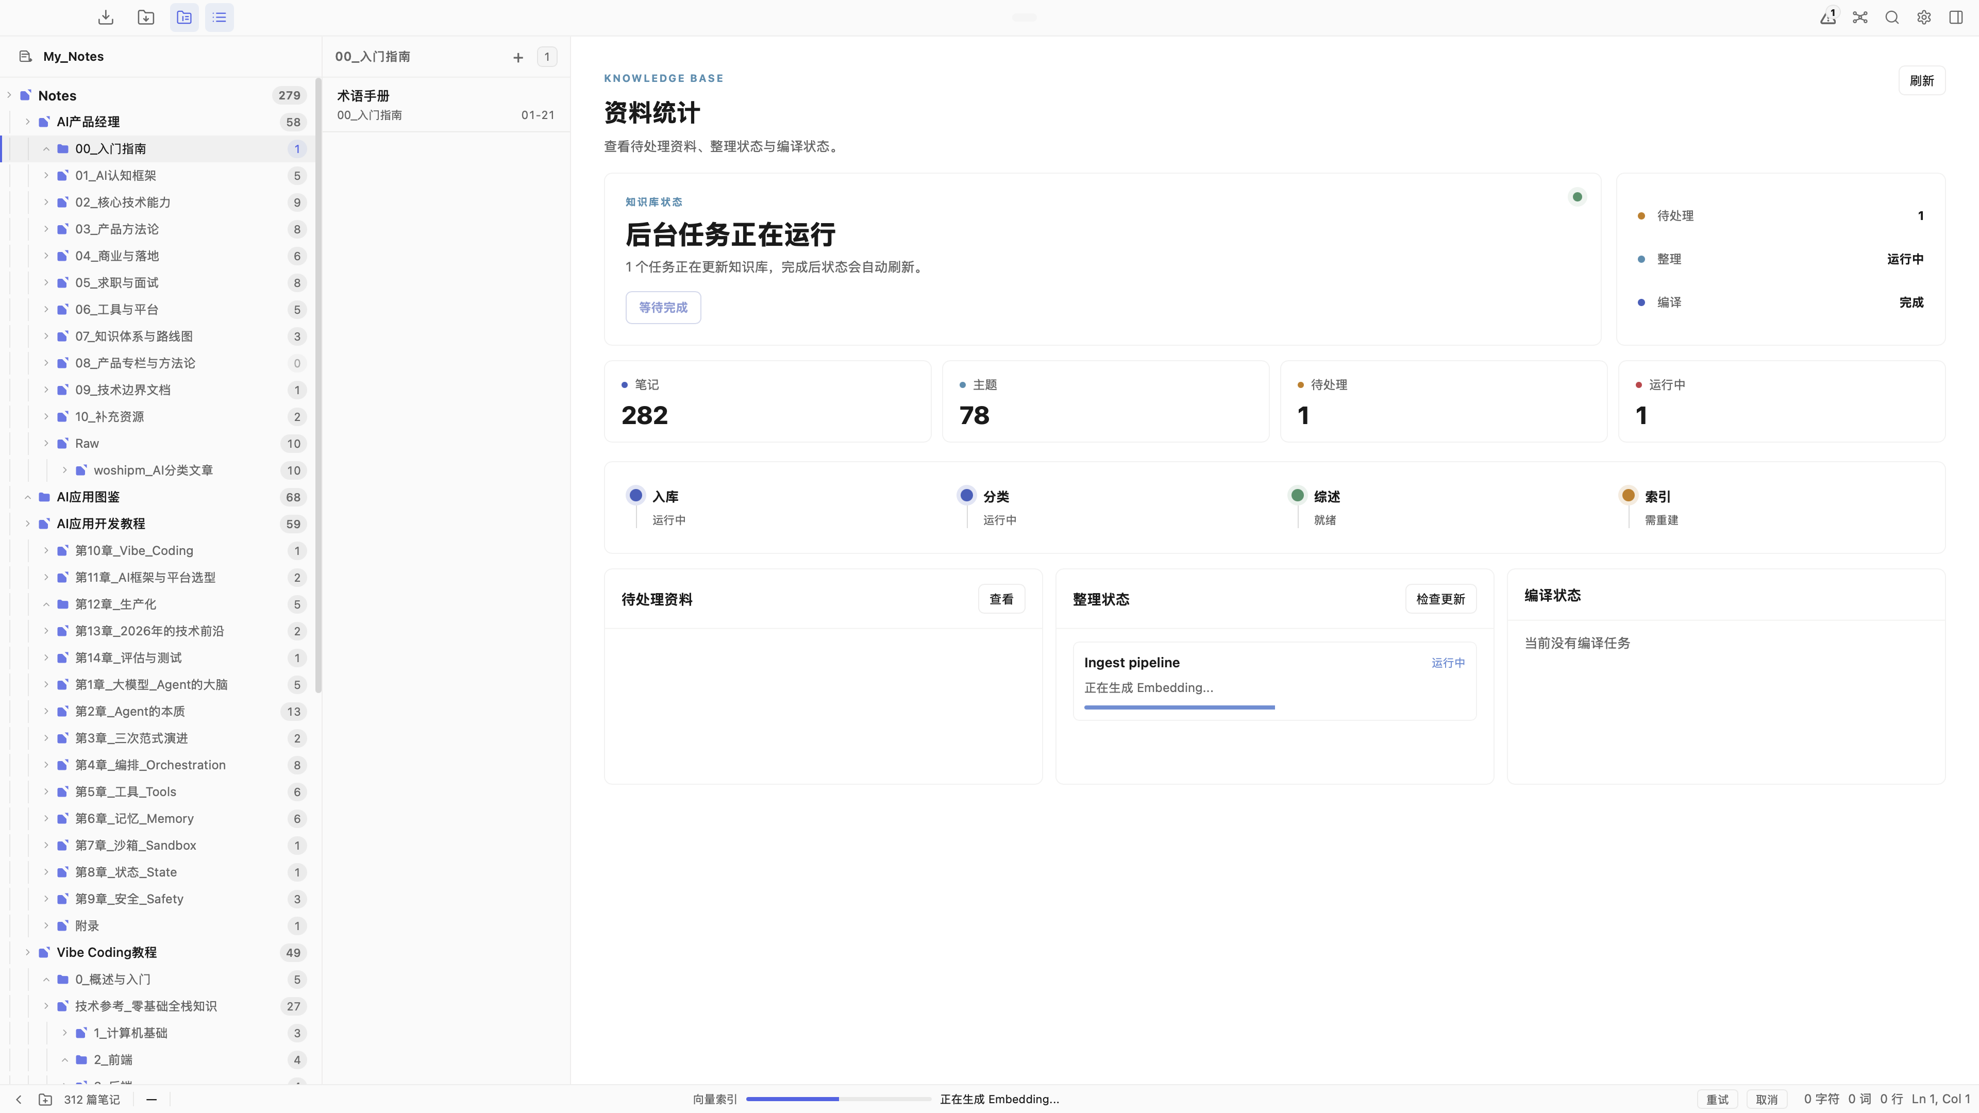
Task: Select the 第4章_编排_Orchestration folder
Action: pyautogui.click(x=158, y=765)
